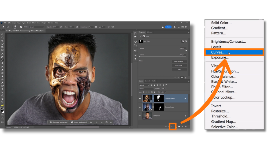
Task: Toggle airbrush build-up icon
Action: (77, 27)
